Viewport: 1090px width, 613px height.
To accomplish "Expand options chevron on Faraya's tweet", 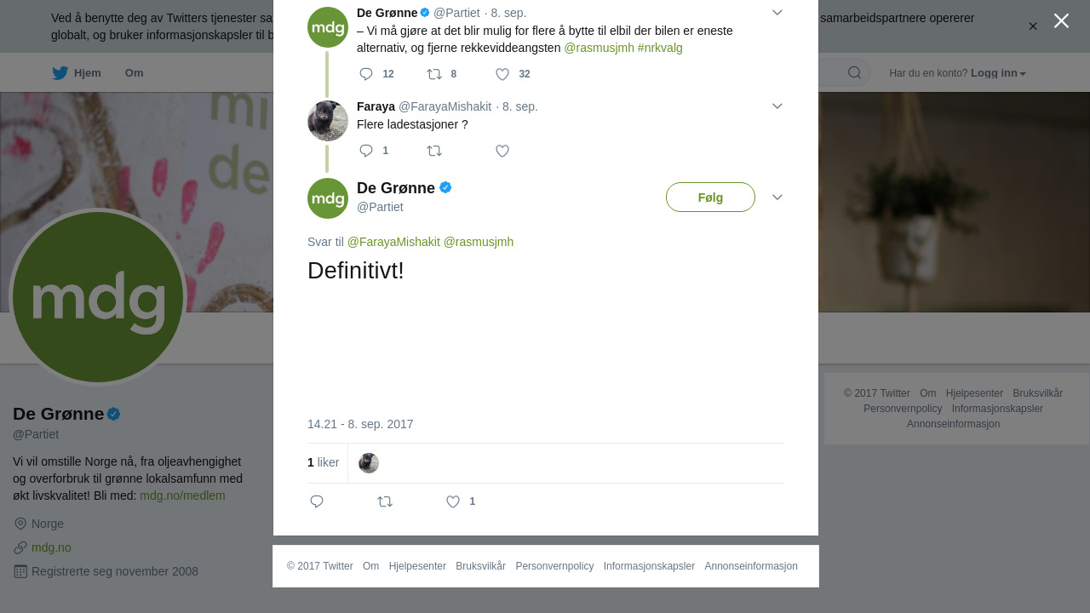I will pyautogui.click(x=777, y=106).
